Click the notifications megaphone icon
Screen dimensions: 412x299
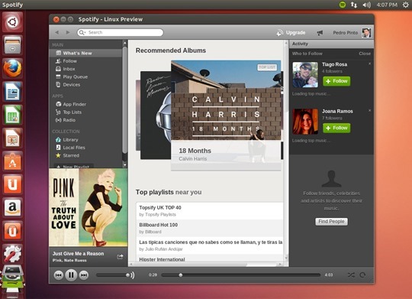(320, 33)
